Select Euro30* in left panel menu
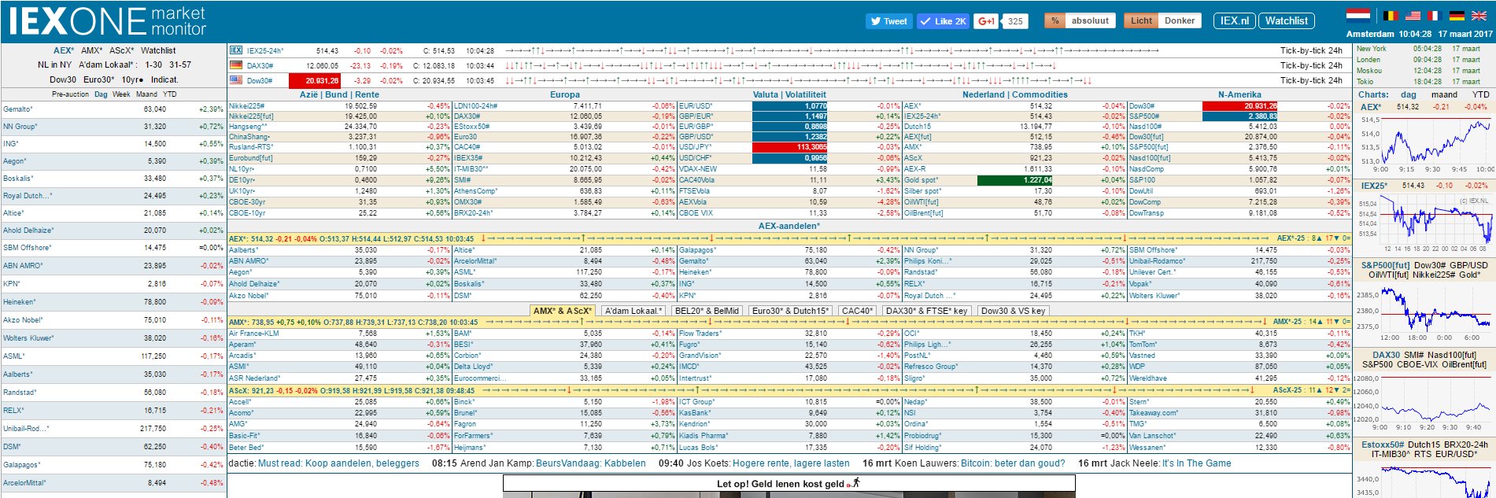This screenshot has height=498, width=1496. point(98,80)
